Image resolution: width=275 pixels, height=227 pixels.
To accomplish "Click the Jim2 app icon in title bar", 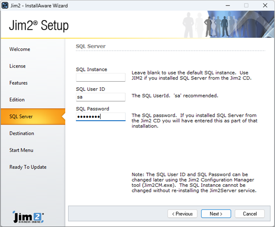I will 5,5.
